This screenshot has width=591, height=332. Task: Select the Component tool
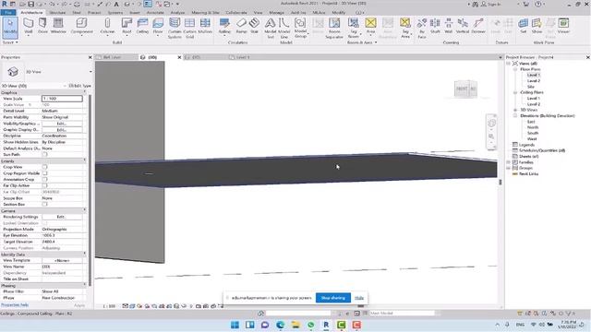pyautogui.click(x=81, y=26)
